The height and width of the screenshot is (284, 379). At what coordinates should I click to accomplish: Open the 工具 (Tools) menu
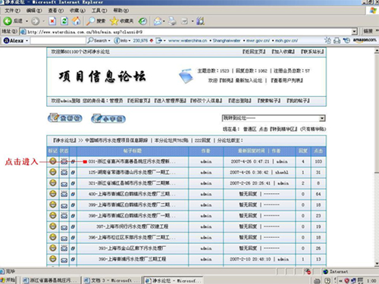99,11
